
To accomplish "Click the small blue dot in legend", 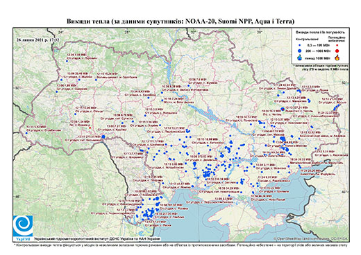I will (x=300, y=46).
